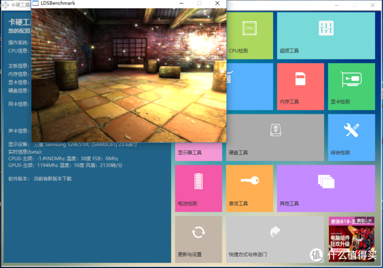Open the 超频工具 overclocking tile

tap(326, 36)
